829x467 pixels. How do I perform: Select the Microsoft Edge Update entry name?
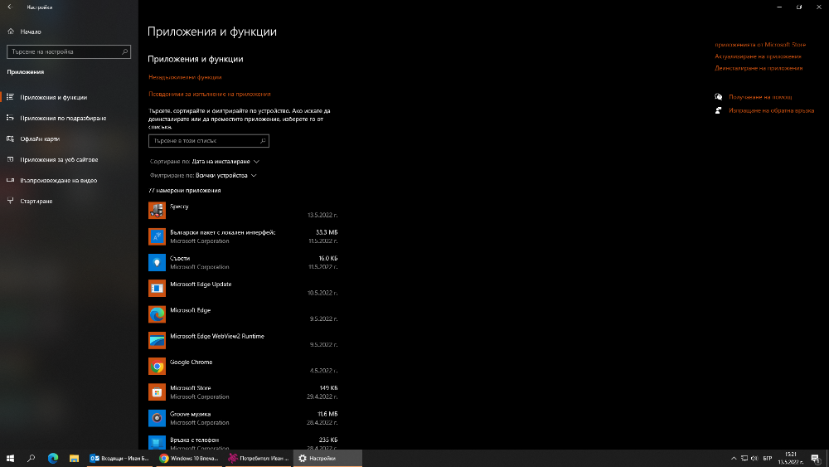tap(201, 285)
